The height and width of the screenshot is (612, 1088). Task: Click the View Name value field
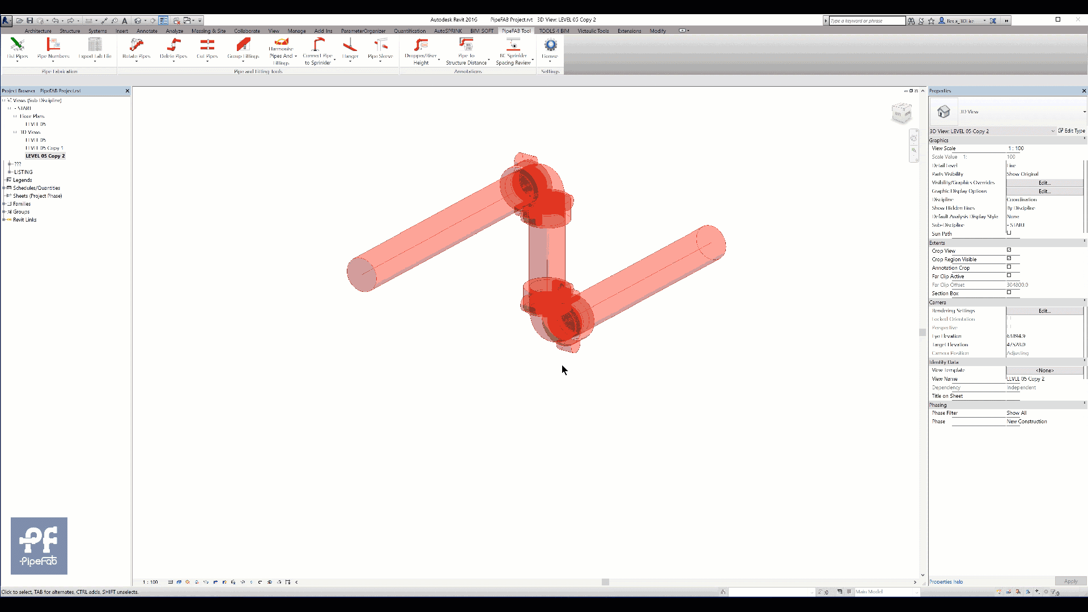tap(1044, 379)
